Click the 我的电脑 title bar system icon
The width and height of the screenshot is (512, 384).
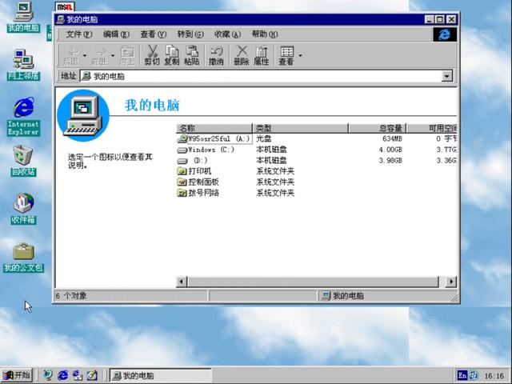tap(61, 19)
